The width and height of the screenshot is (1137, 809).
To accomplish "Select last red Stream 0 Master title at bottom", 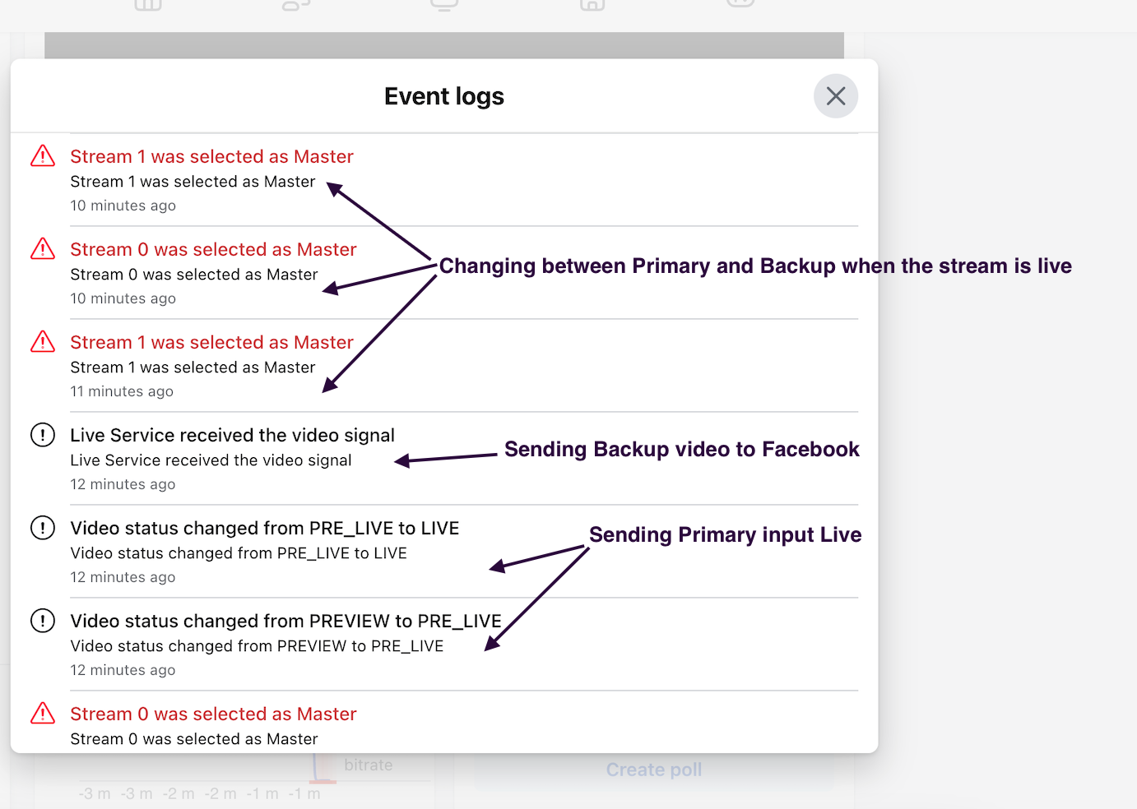I will (213, 714).
